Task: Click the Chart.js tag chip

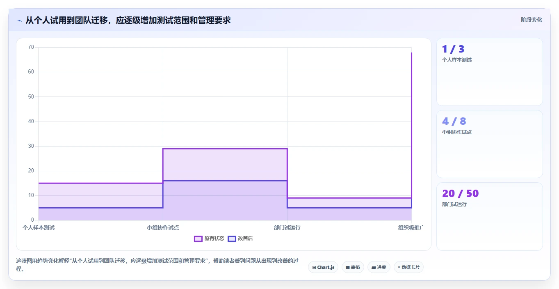Action: point(323,267)
